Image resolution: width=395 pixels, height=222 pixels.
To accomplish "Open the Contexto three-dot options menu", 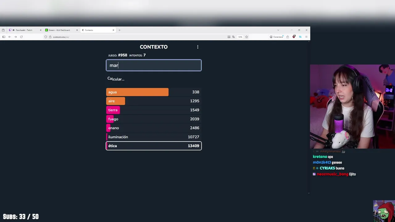I will (x=198, y=47).
